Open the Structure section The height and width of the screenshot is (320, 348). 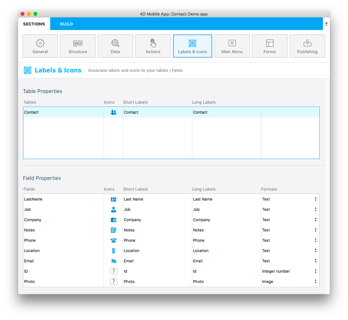point(78,46)
